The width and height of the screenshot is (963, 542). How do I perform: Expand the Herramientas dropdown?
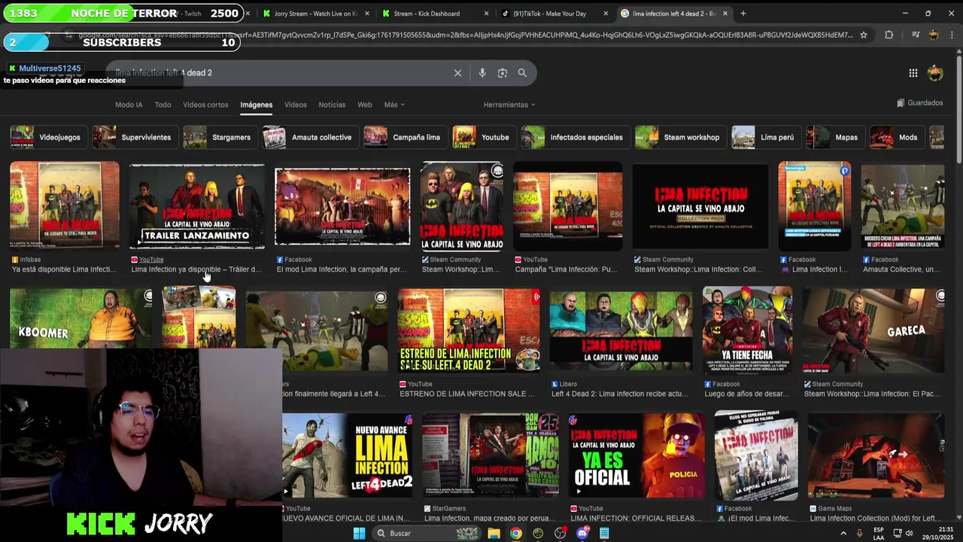[x=509, y=105]
